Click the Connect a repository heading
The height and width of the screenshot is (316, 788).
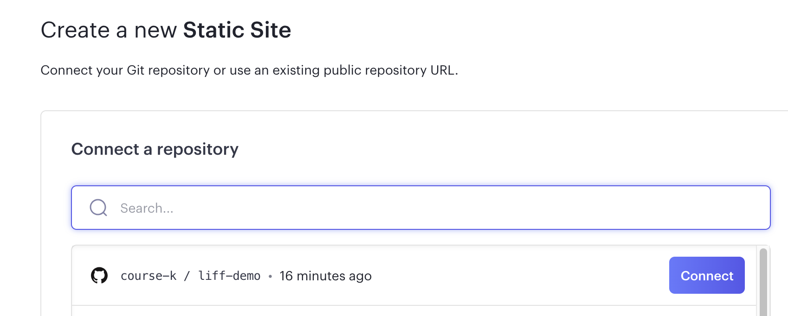coord(155,149)
